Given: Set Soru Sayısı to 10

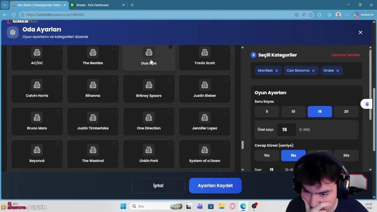Looking at the screenshot, I should pos(293,112).
